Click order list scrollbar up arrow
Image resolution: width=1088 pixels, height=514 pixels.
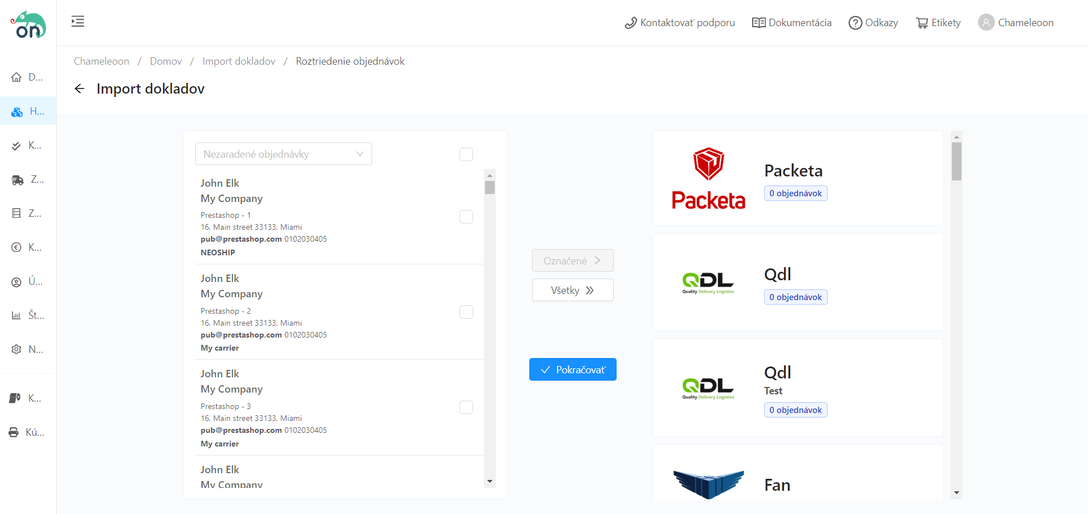pos(490,175)
